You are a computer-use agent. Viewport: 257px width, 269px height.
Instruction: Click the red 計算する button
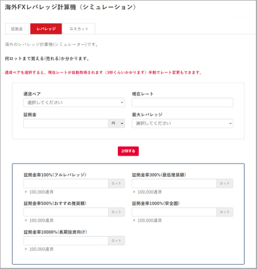point(128,151)
